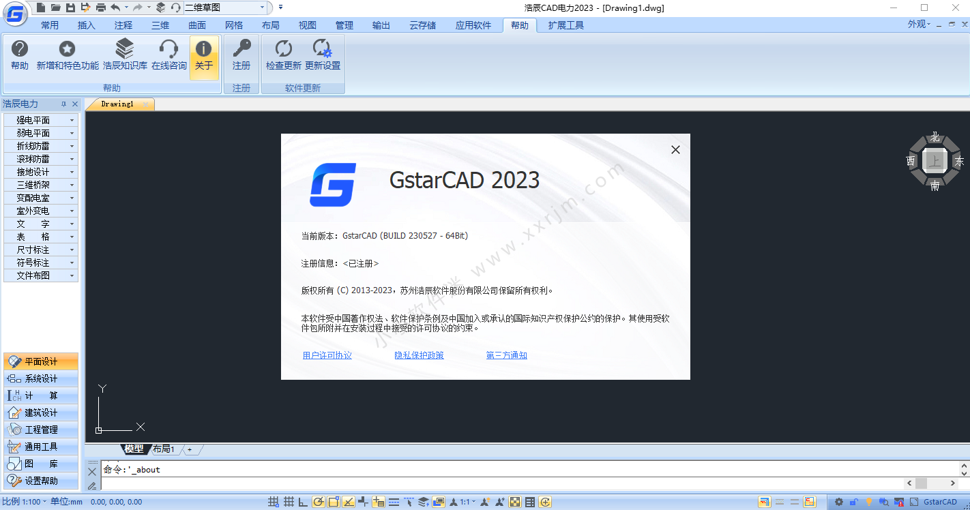This screenshot has height=510, width=970.
Task: Toggle object snap tracking in status bar
Action: coord(349,502)
